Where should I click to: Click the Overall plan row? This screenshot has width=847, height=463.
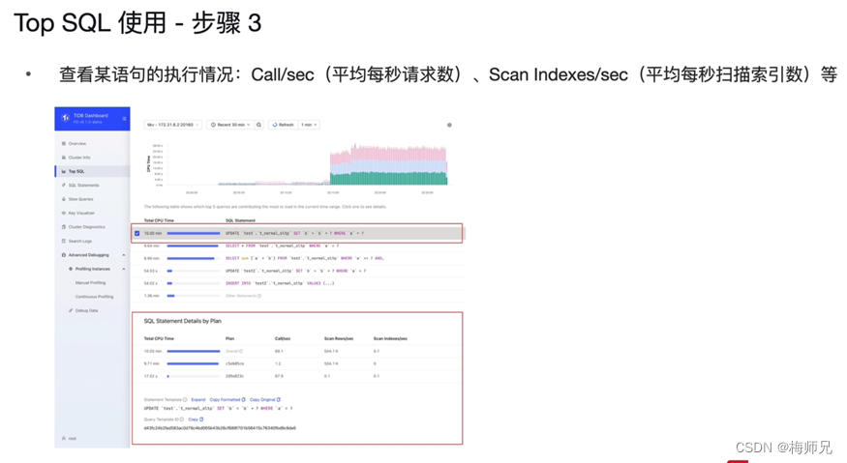297,351
